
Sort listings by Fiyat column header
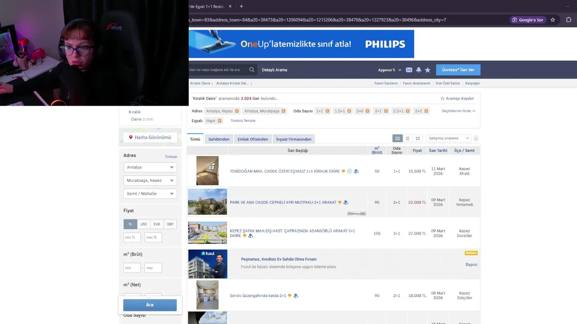click(x=417, y=150)
